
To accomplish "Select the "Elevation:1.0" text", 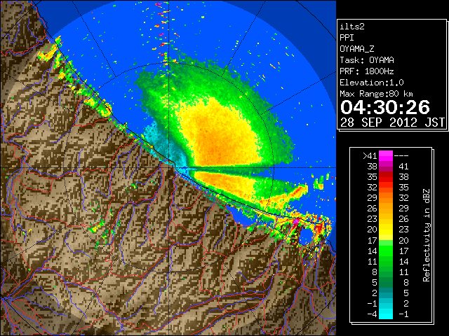I will coord(372,83).
